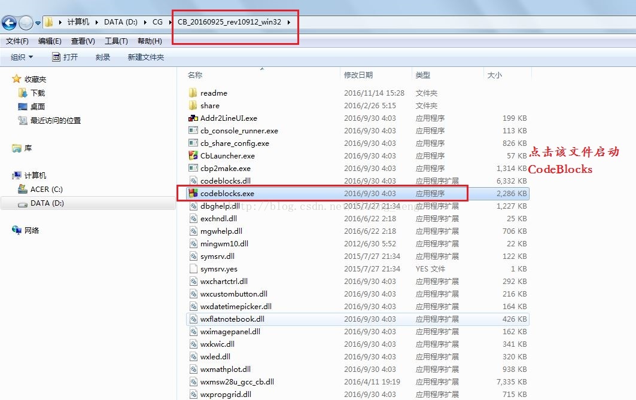Click the CbLauncher.exe icon

[193, 155]
